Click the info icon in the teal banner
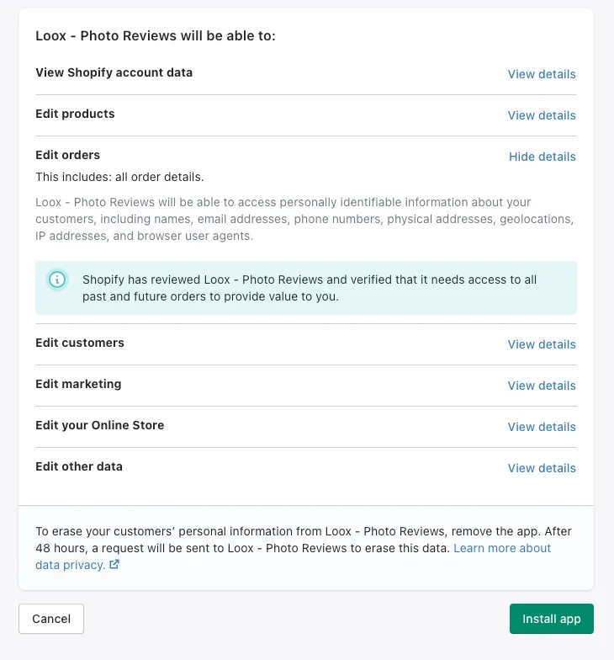Image resolution: width=614 pixels, height=660 pixels. (x=57, y=279)
